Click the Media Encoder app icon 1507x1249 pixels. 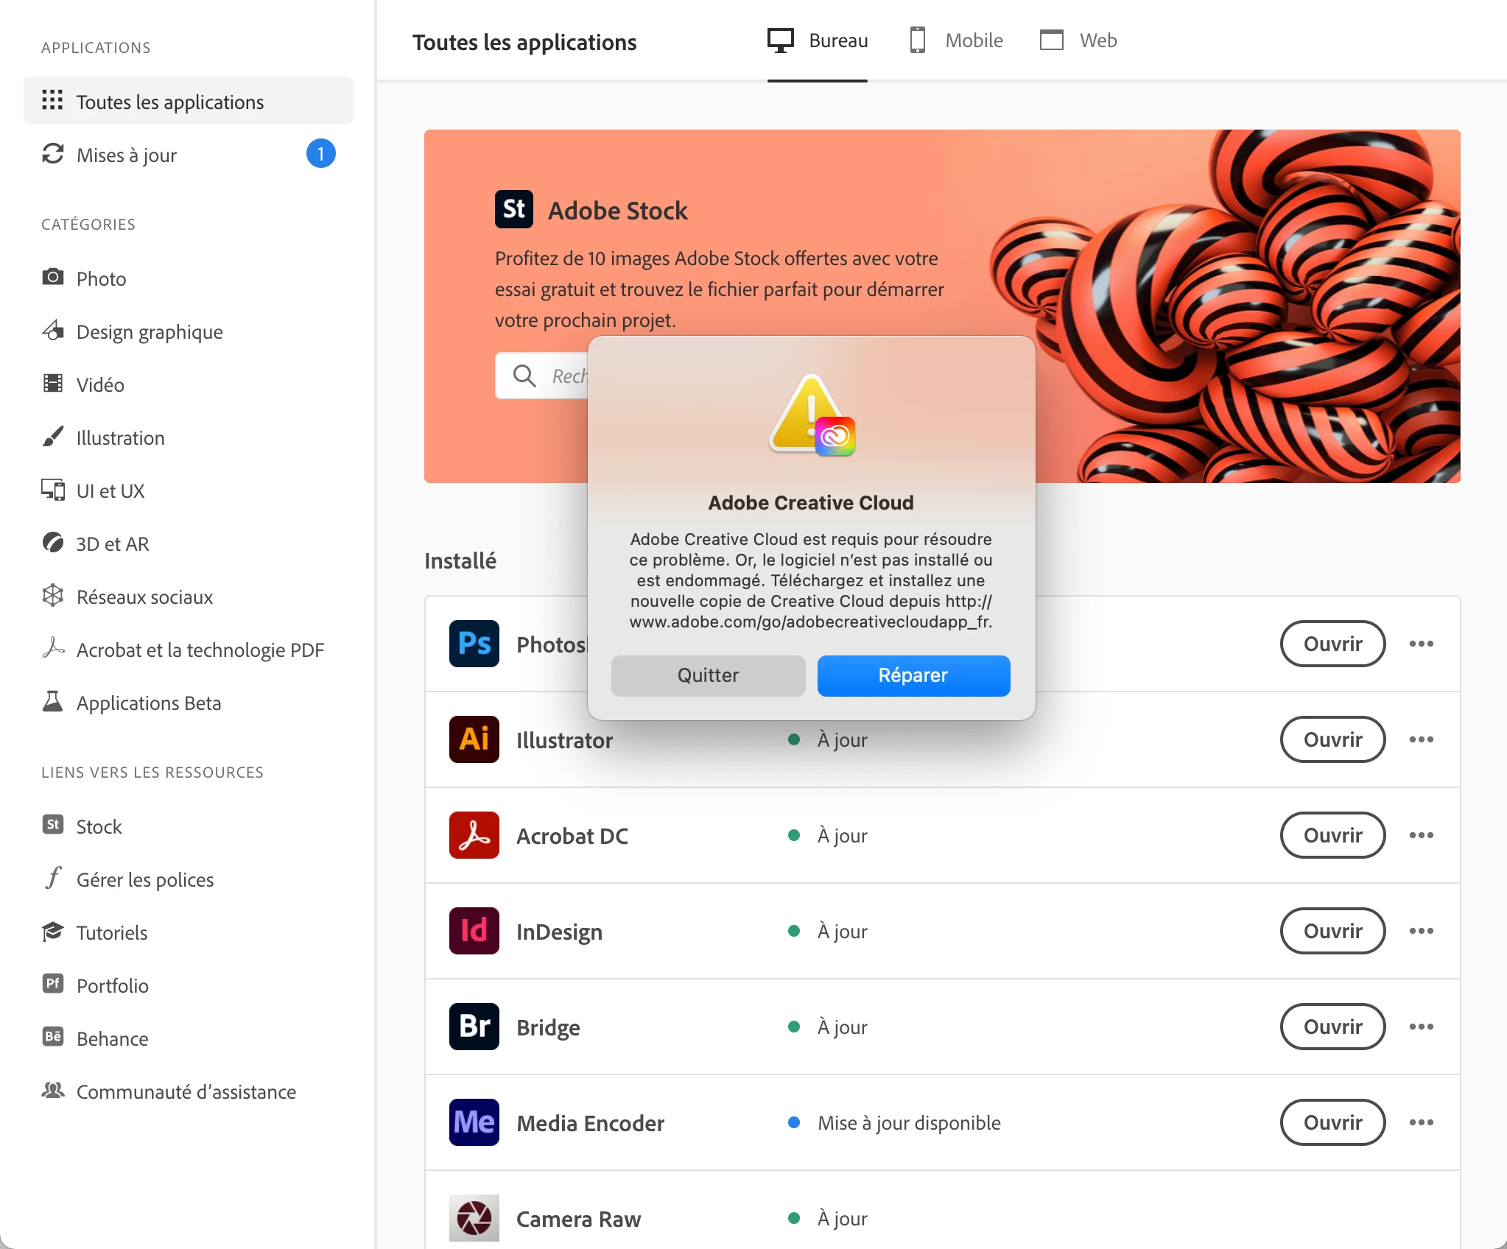474,1122
